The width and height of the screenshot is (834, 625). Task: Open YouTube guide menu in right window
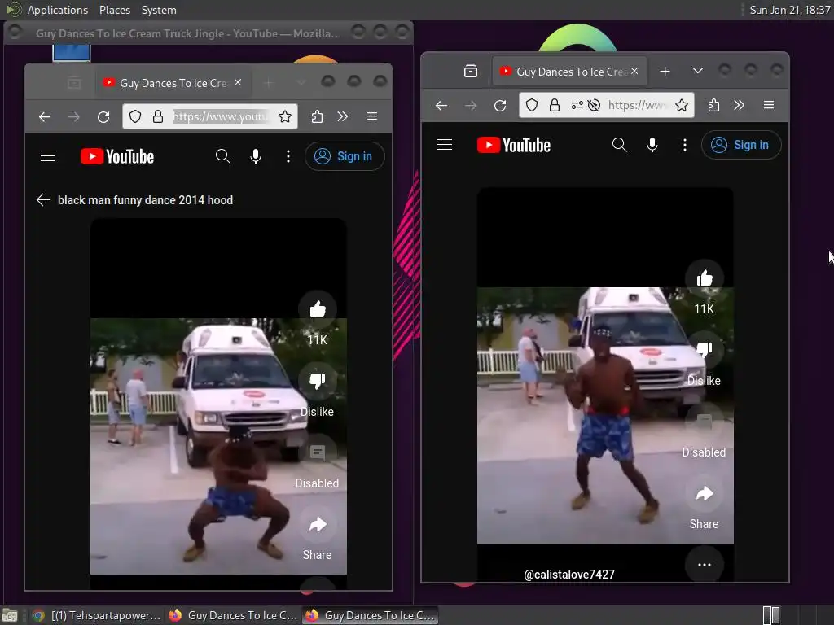(x=445, y=145)
